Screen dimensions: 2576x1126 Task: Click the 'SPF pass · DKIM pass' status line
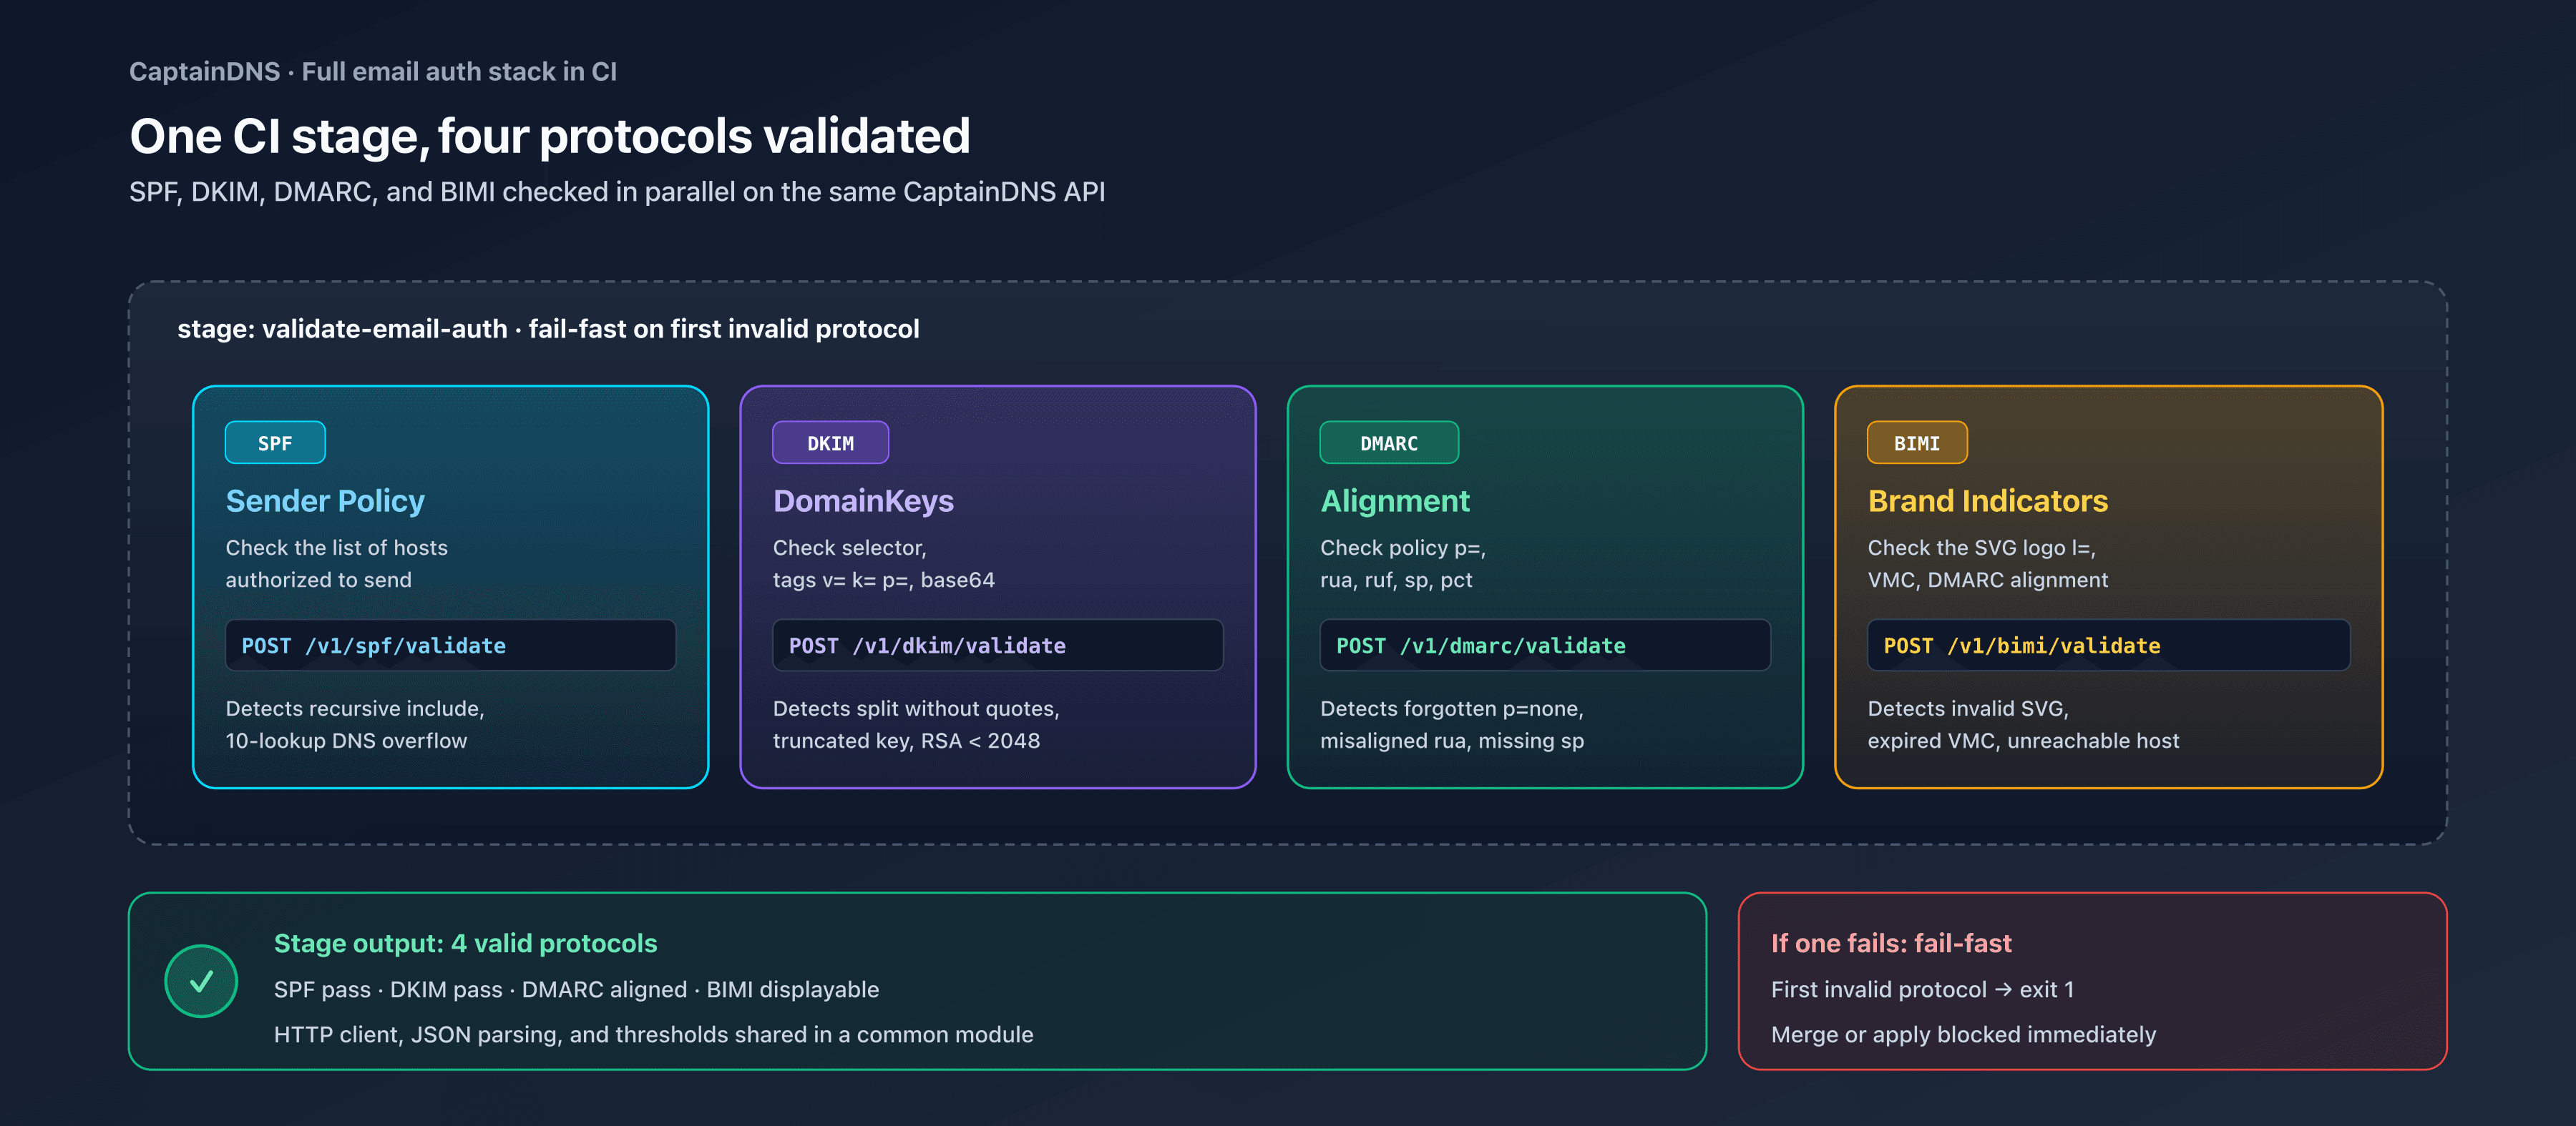tap(577, 989)
